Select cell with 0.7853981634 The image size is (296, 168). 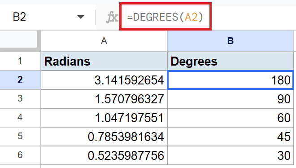click(104, 137)
